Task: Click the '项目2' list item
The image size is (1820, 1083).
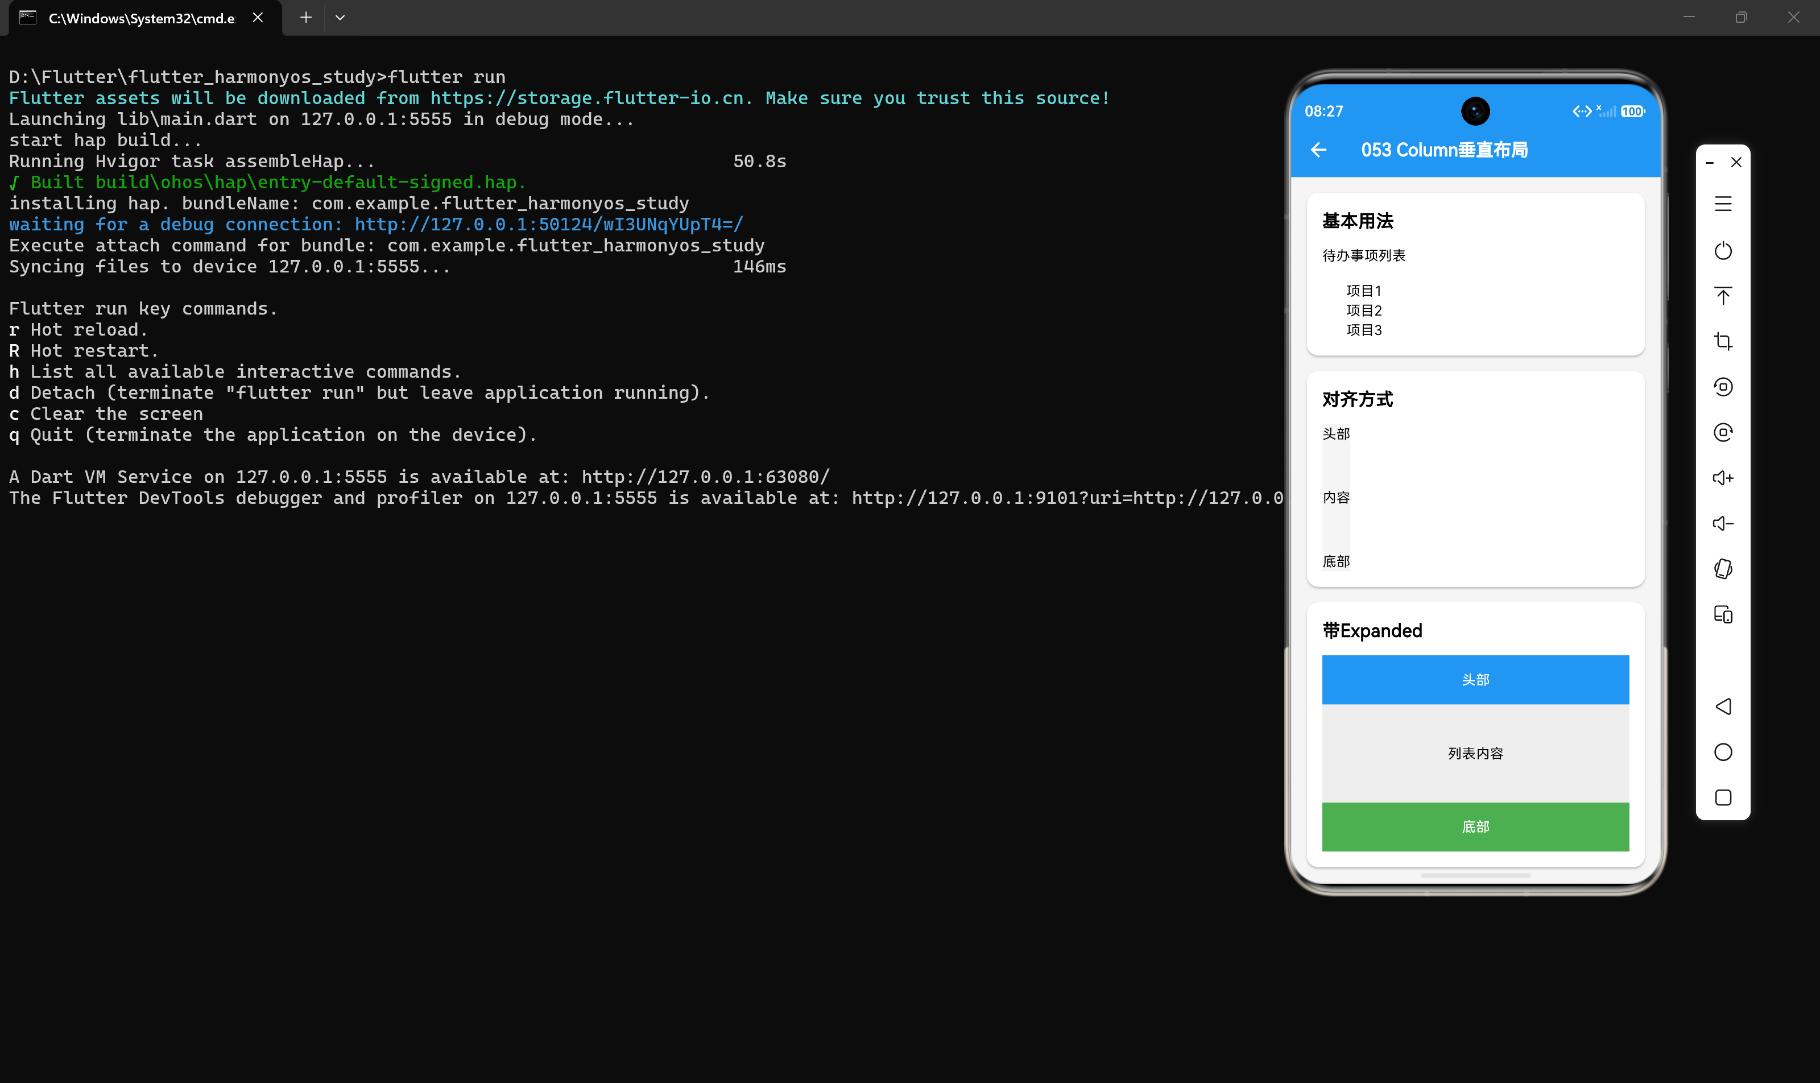Action: pyautogui.click(x=1364, y=310)
